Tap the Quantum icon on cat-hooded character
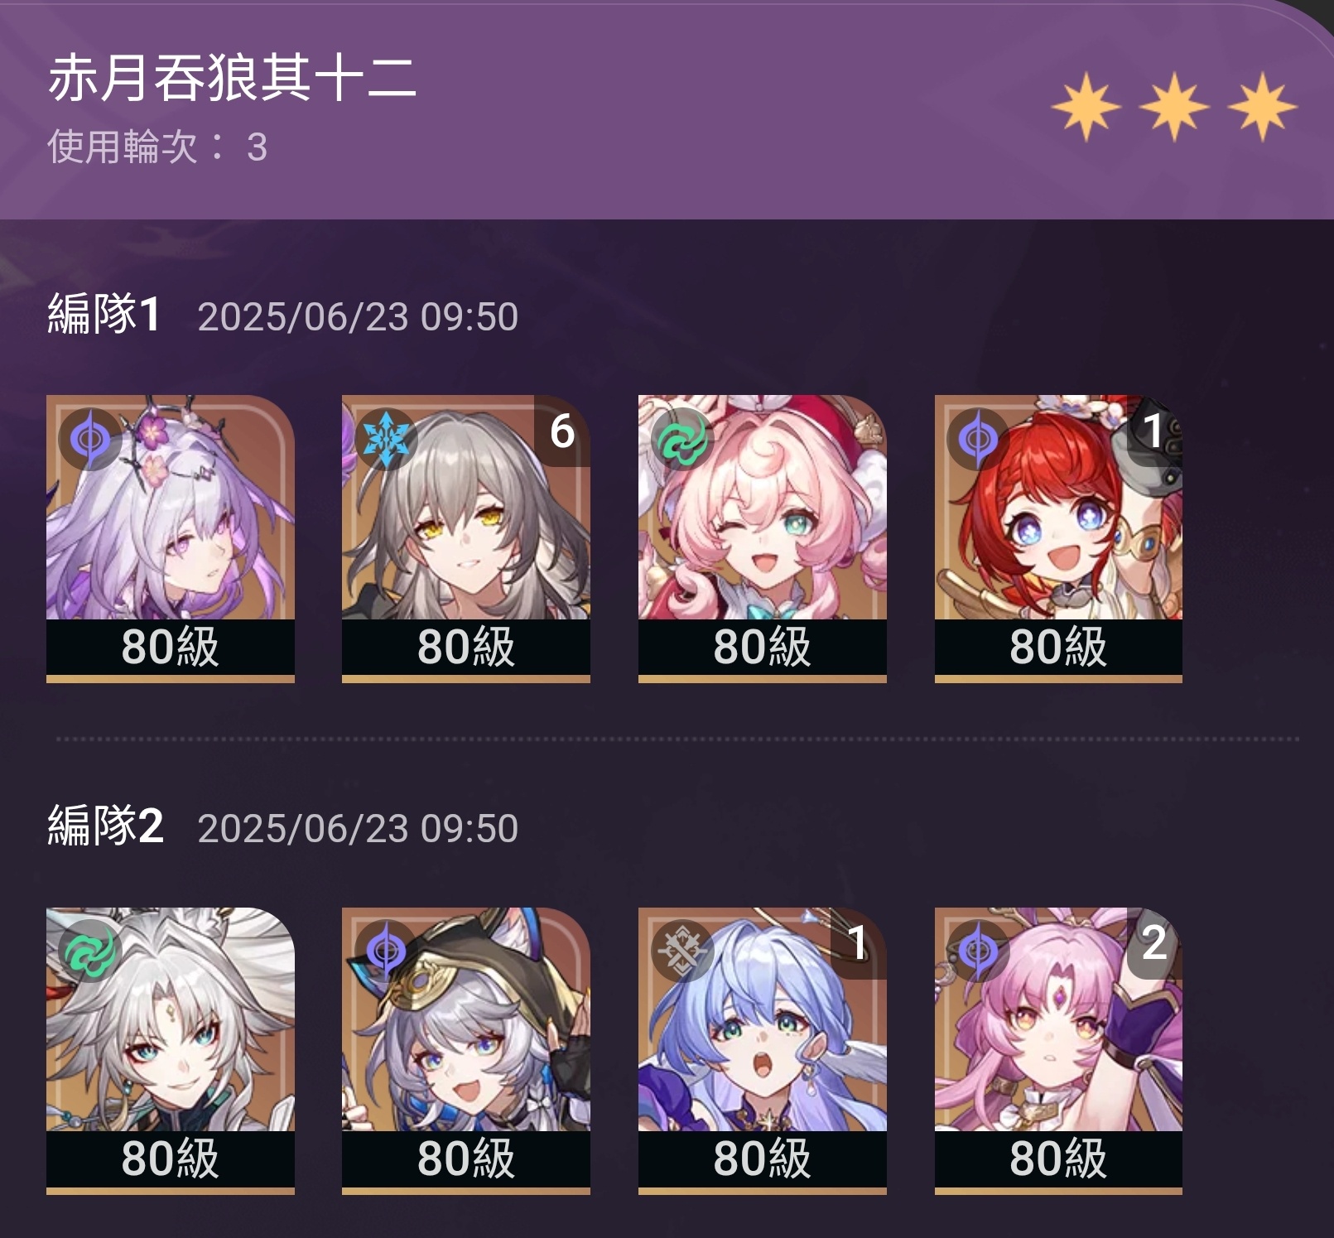Image resolution: width=1334 pixels, height=1238 pixels. pos(386,951)
